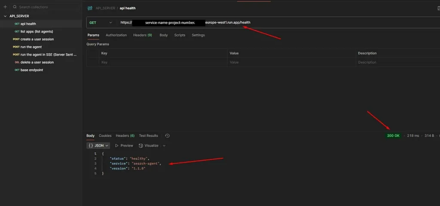Click the Preview play icon in the response
The height and width of the screenshot is (206, 440).
tap(116, 146)
